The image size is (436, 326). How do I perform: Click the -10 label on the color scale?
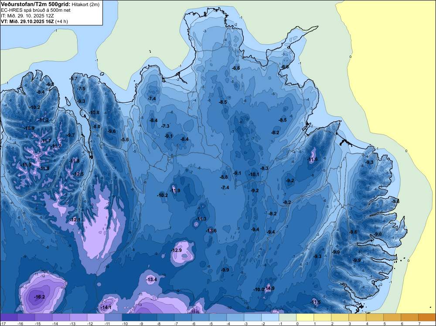point(125,323)
